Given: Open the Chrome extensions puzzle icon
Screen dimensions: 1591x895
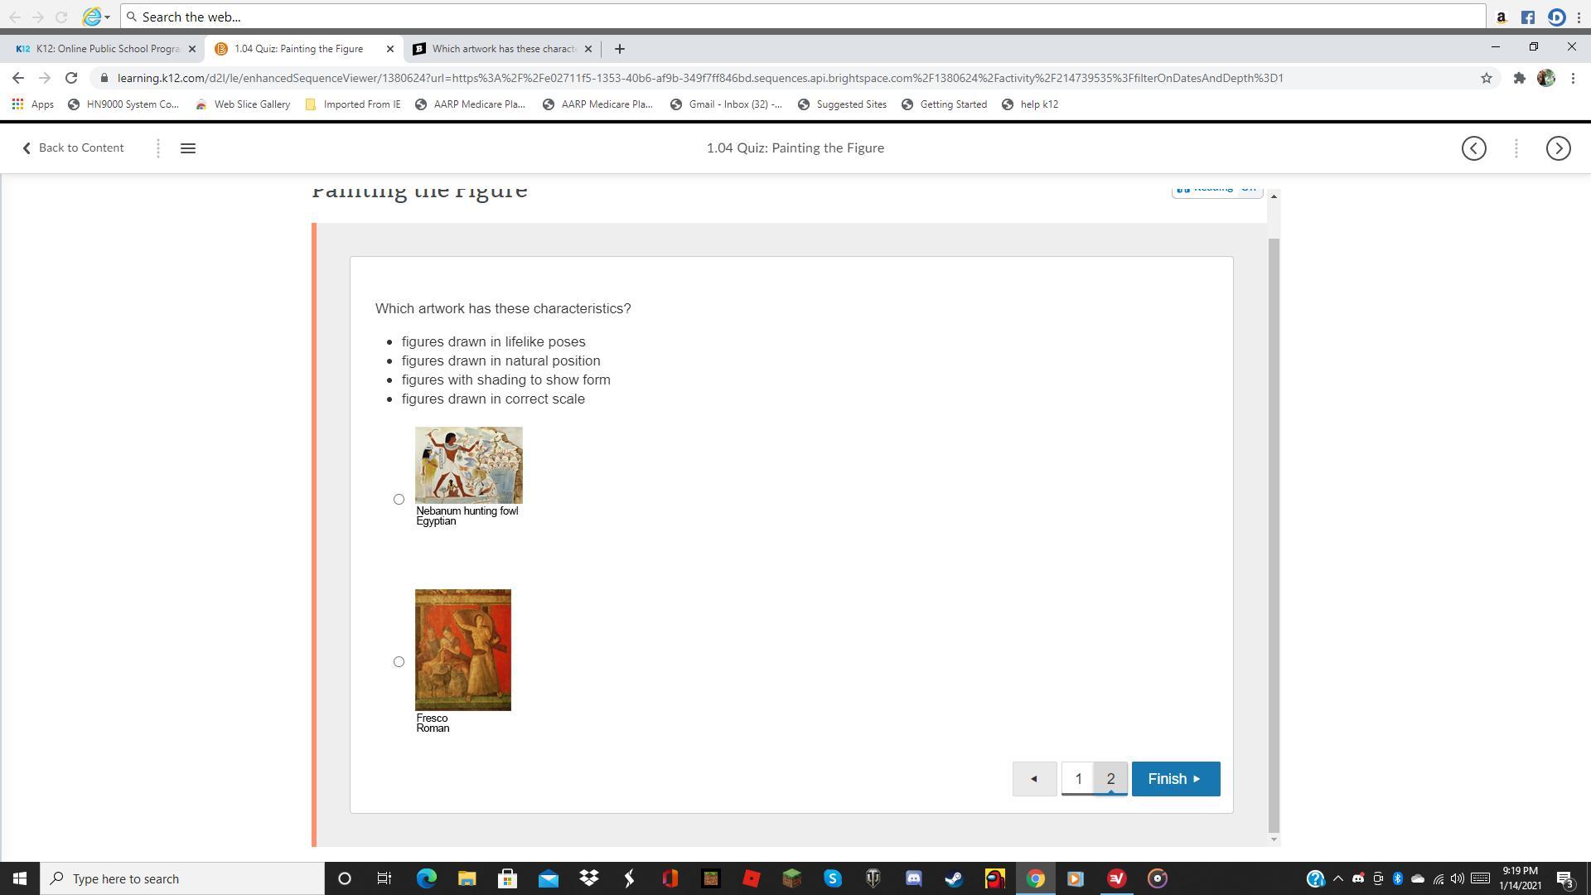Looking at the screenshot, I should (x=1519, y=78).
